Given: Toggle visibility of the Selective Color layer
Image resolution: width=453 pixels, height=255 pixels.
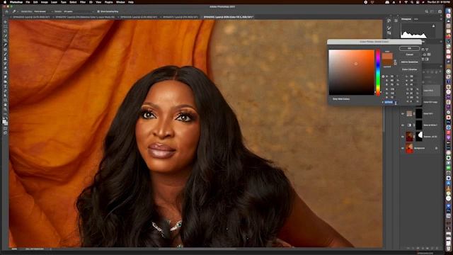Looking at the screenshot, I should [x=403, y=137].
